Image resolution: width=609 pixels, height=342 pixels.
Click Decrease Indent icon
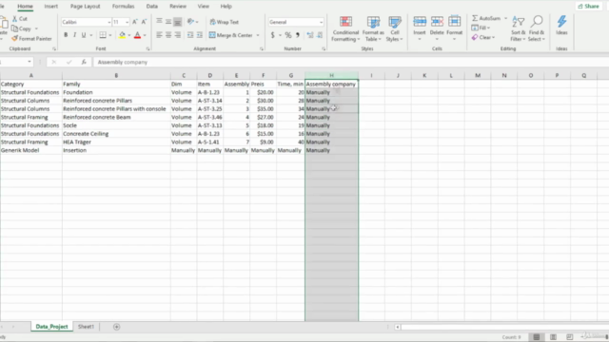pos(190,35)
